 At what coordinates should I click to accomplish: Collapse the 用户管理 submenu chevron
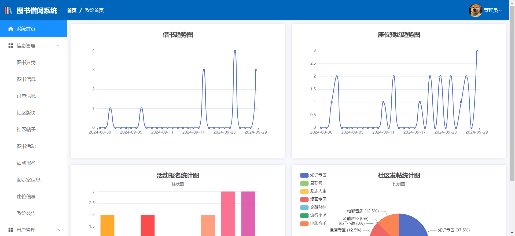coord(58,230)
